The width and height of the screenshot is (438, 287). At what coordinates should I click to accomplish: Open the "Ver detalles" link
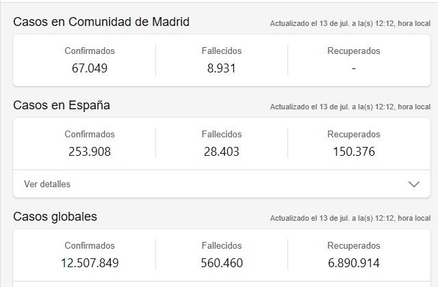[47, 184]
